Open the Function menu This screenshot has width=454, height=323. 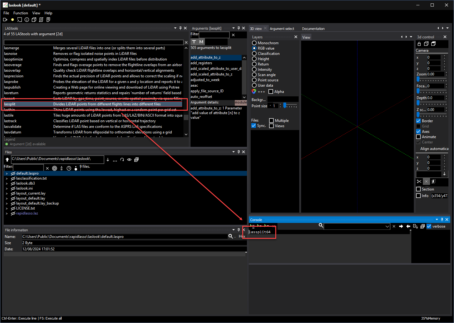[x=21, y=13]
